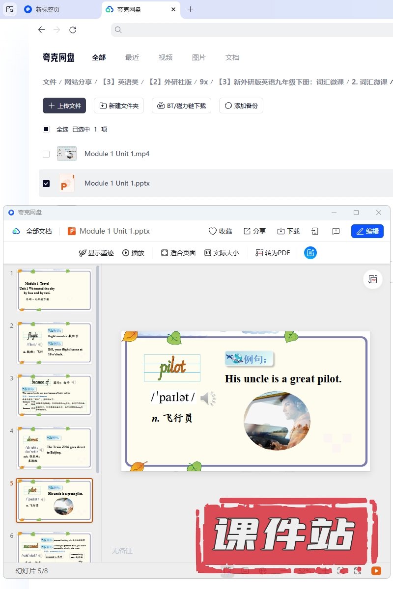Select slide 3 thumbnail 'because of'

[x=54, y=395]
